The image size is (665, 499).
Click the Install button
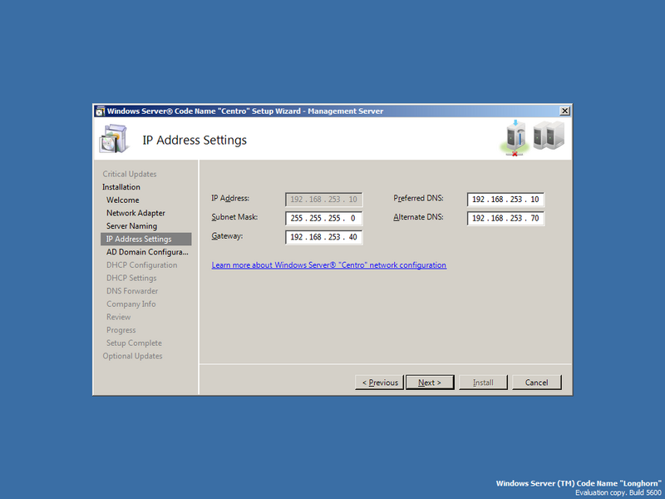483,382
